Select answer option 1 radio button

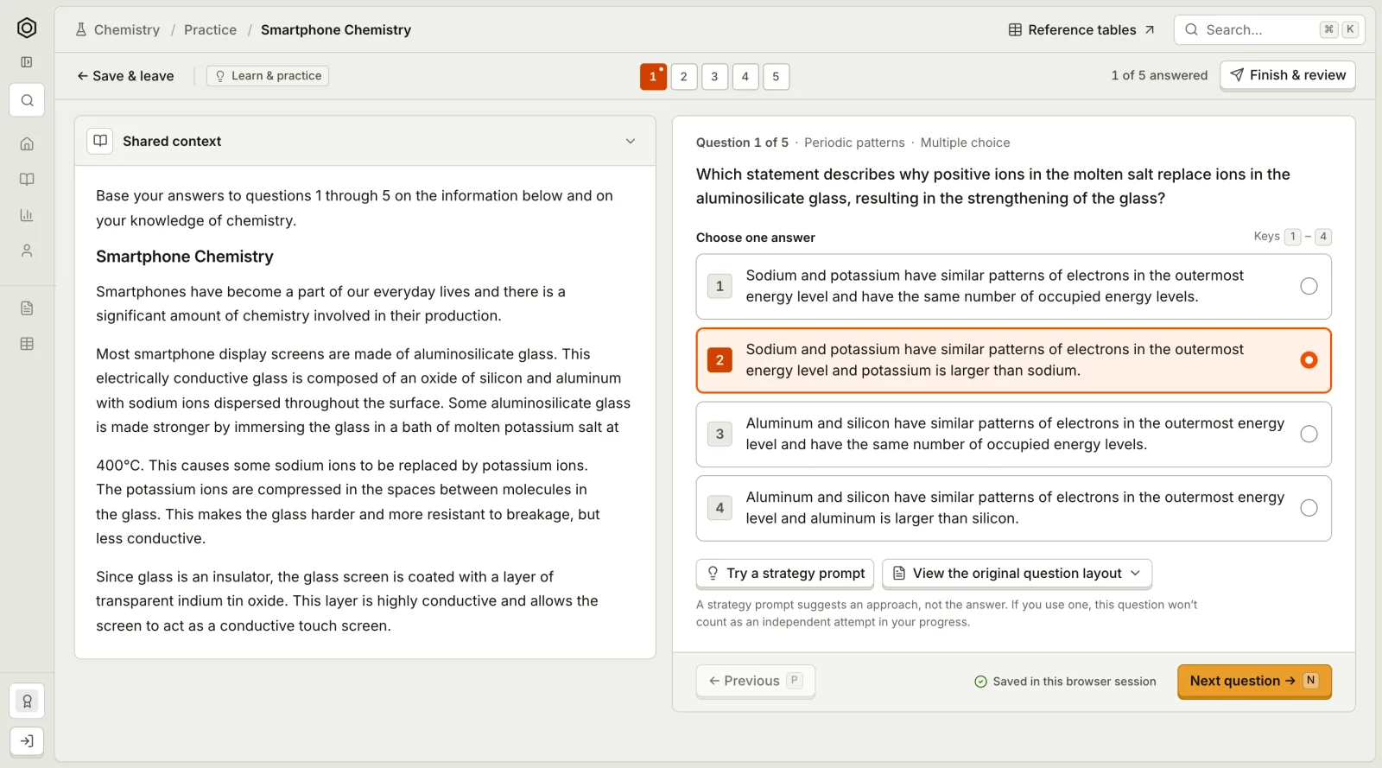[x=1309, y=286]
